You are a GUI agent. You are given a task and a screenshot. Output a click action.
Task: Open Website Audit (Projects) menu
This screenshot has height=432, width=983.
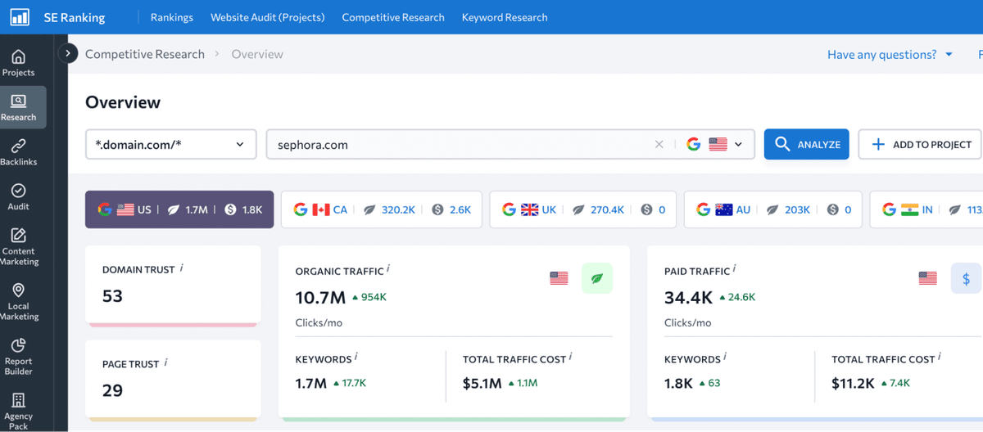coord(268,17)
